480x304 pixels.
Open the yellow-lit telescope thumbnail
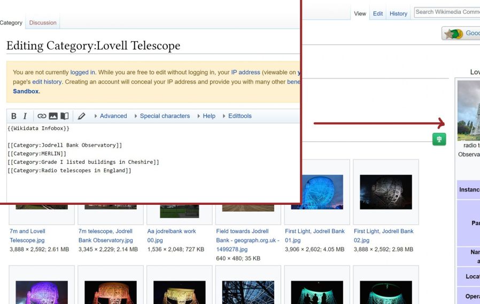click(180, 292)
